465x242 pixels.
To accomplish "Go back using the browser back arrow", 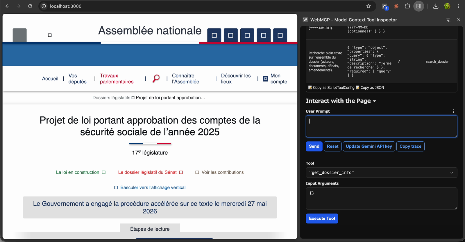I will point(7,6).
